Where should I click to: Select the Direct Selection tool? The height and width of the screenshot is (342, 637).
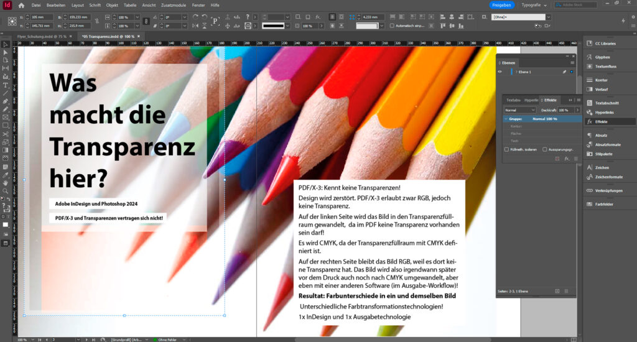pos(5,52)
